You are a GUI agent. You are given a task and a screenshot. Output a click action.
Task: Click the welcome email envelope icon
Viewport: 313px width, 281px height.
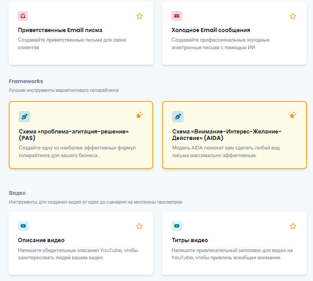coord(23,16)
